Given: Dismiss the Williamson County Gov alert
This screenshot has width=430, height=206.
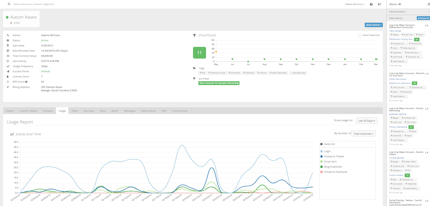Looking at the screenshot, I should click(427, 26).
